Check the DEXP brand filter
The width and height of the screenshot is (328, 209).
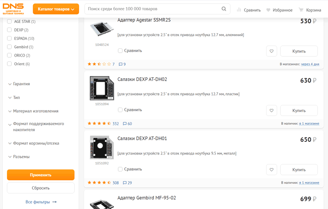[9, 30]
